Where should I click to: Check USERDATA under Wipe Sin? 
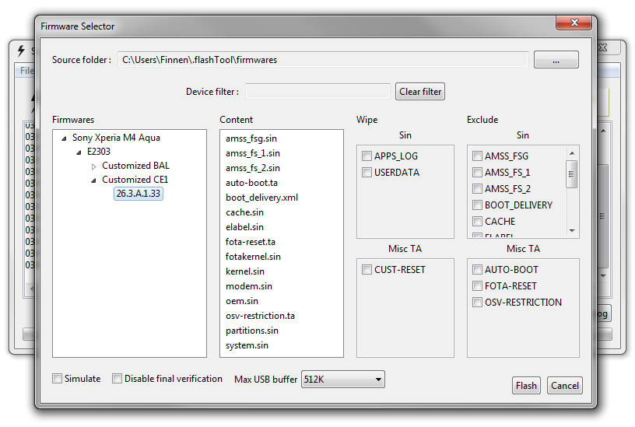pos(367,173)
